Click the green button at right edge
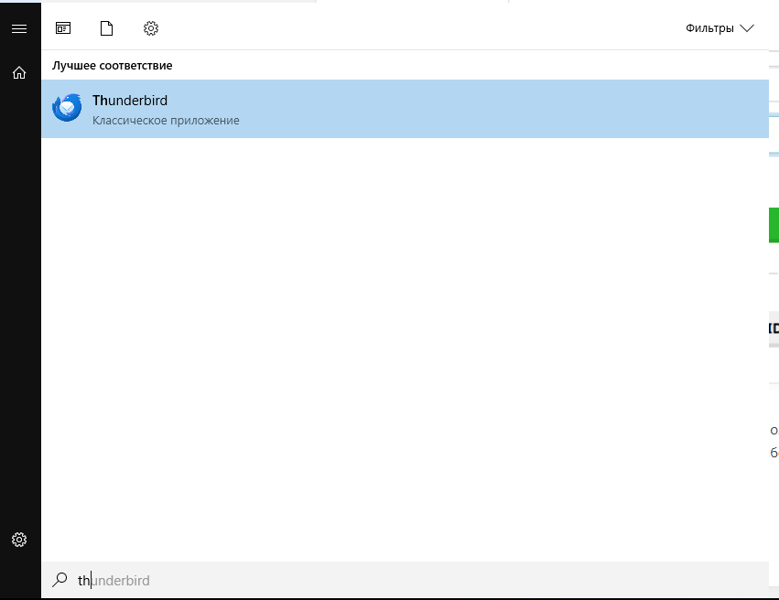 pos(774,225)
